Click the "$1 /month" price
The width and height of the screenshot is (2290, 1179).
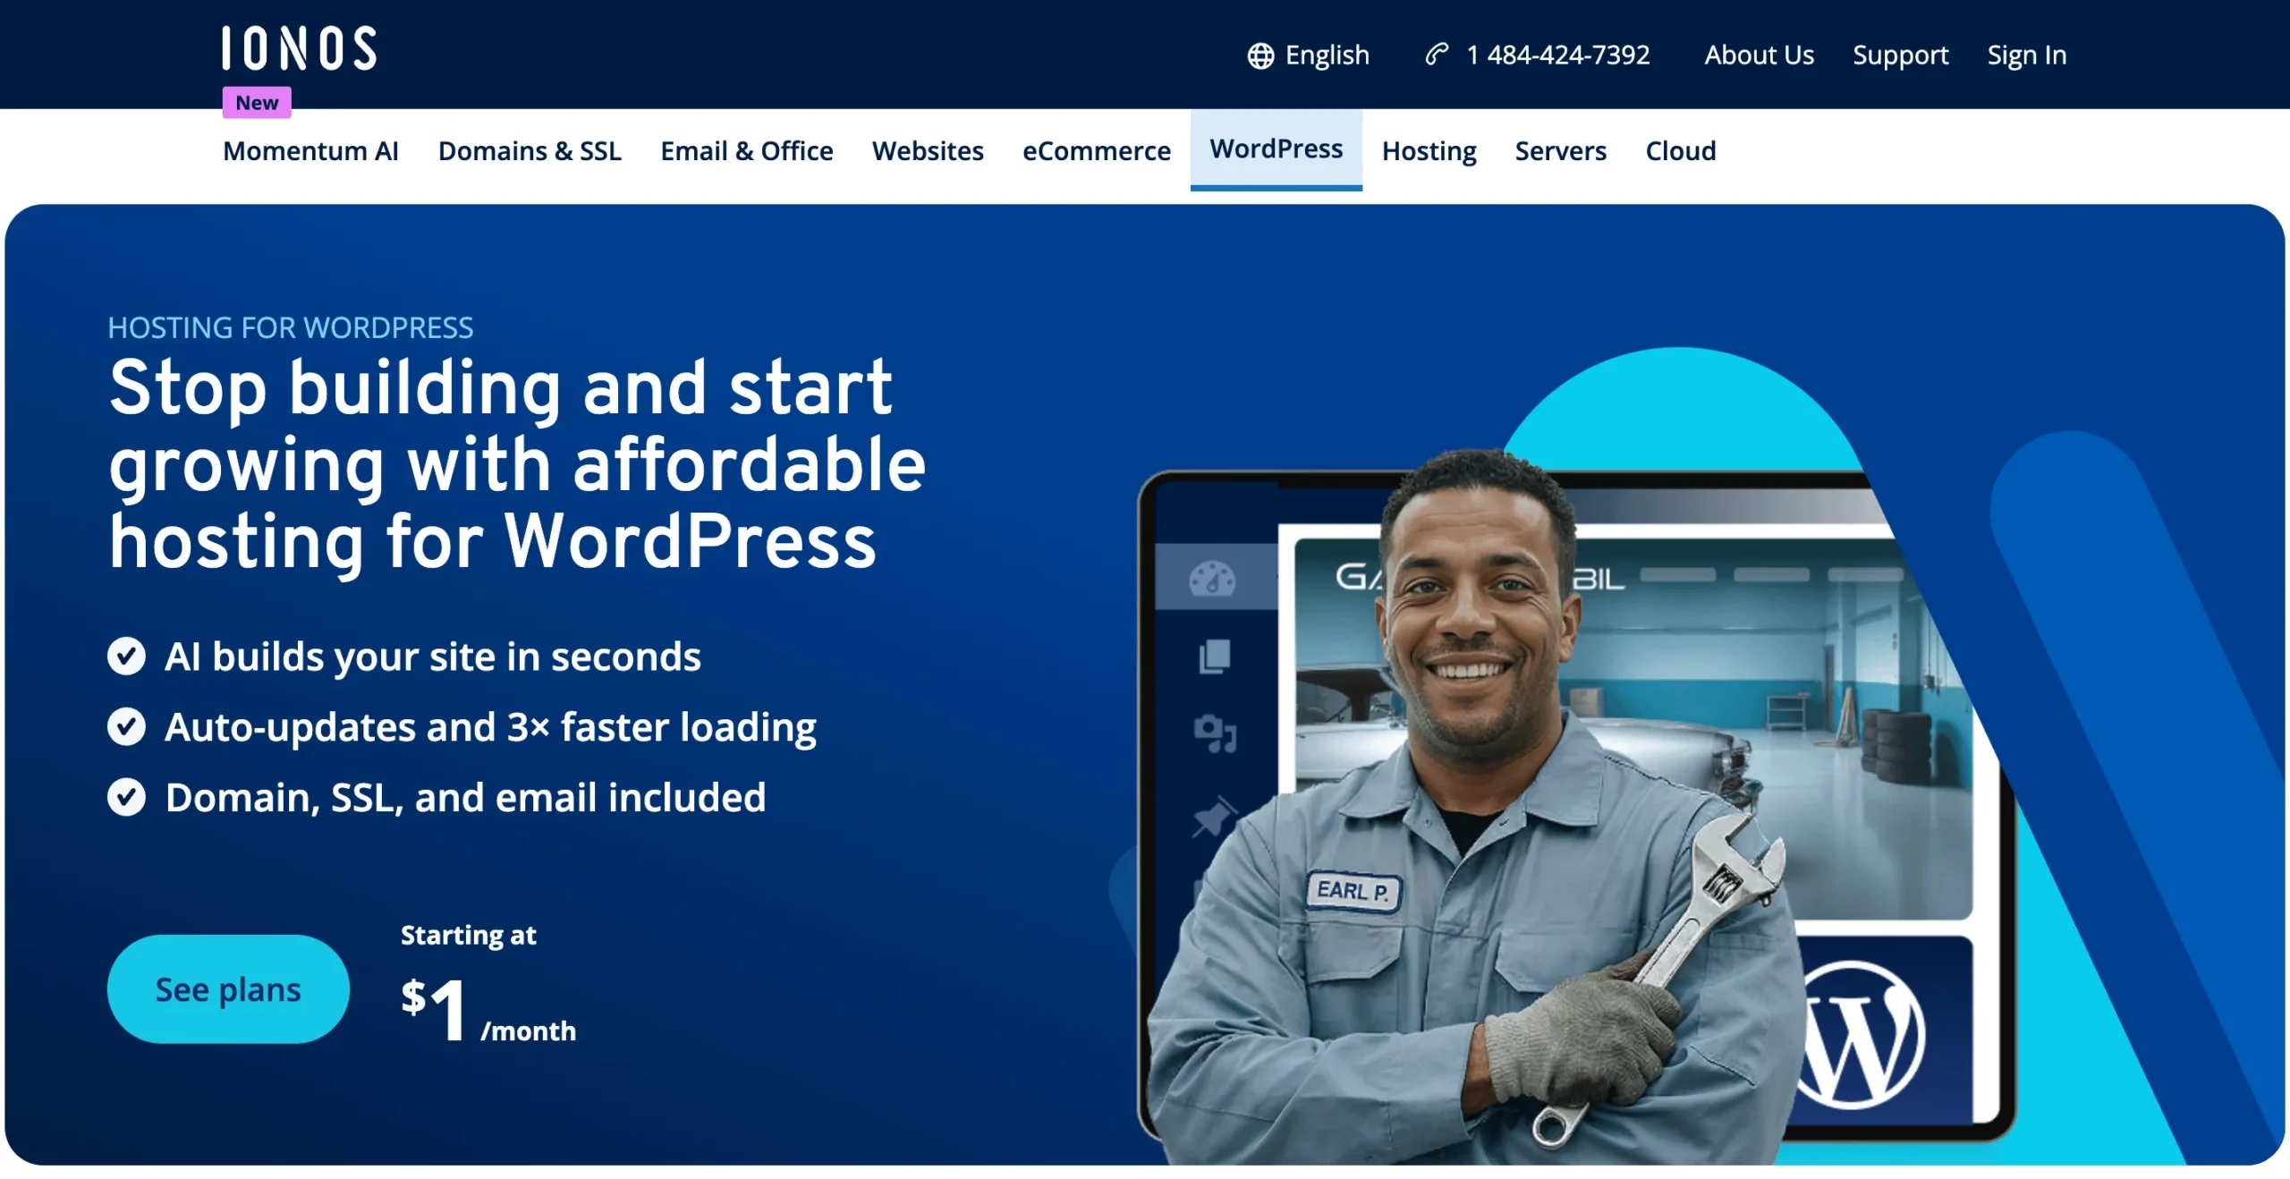[x=488, y=1011]
